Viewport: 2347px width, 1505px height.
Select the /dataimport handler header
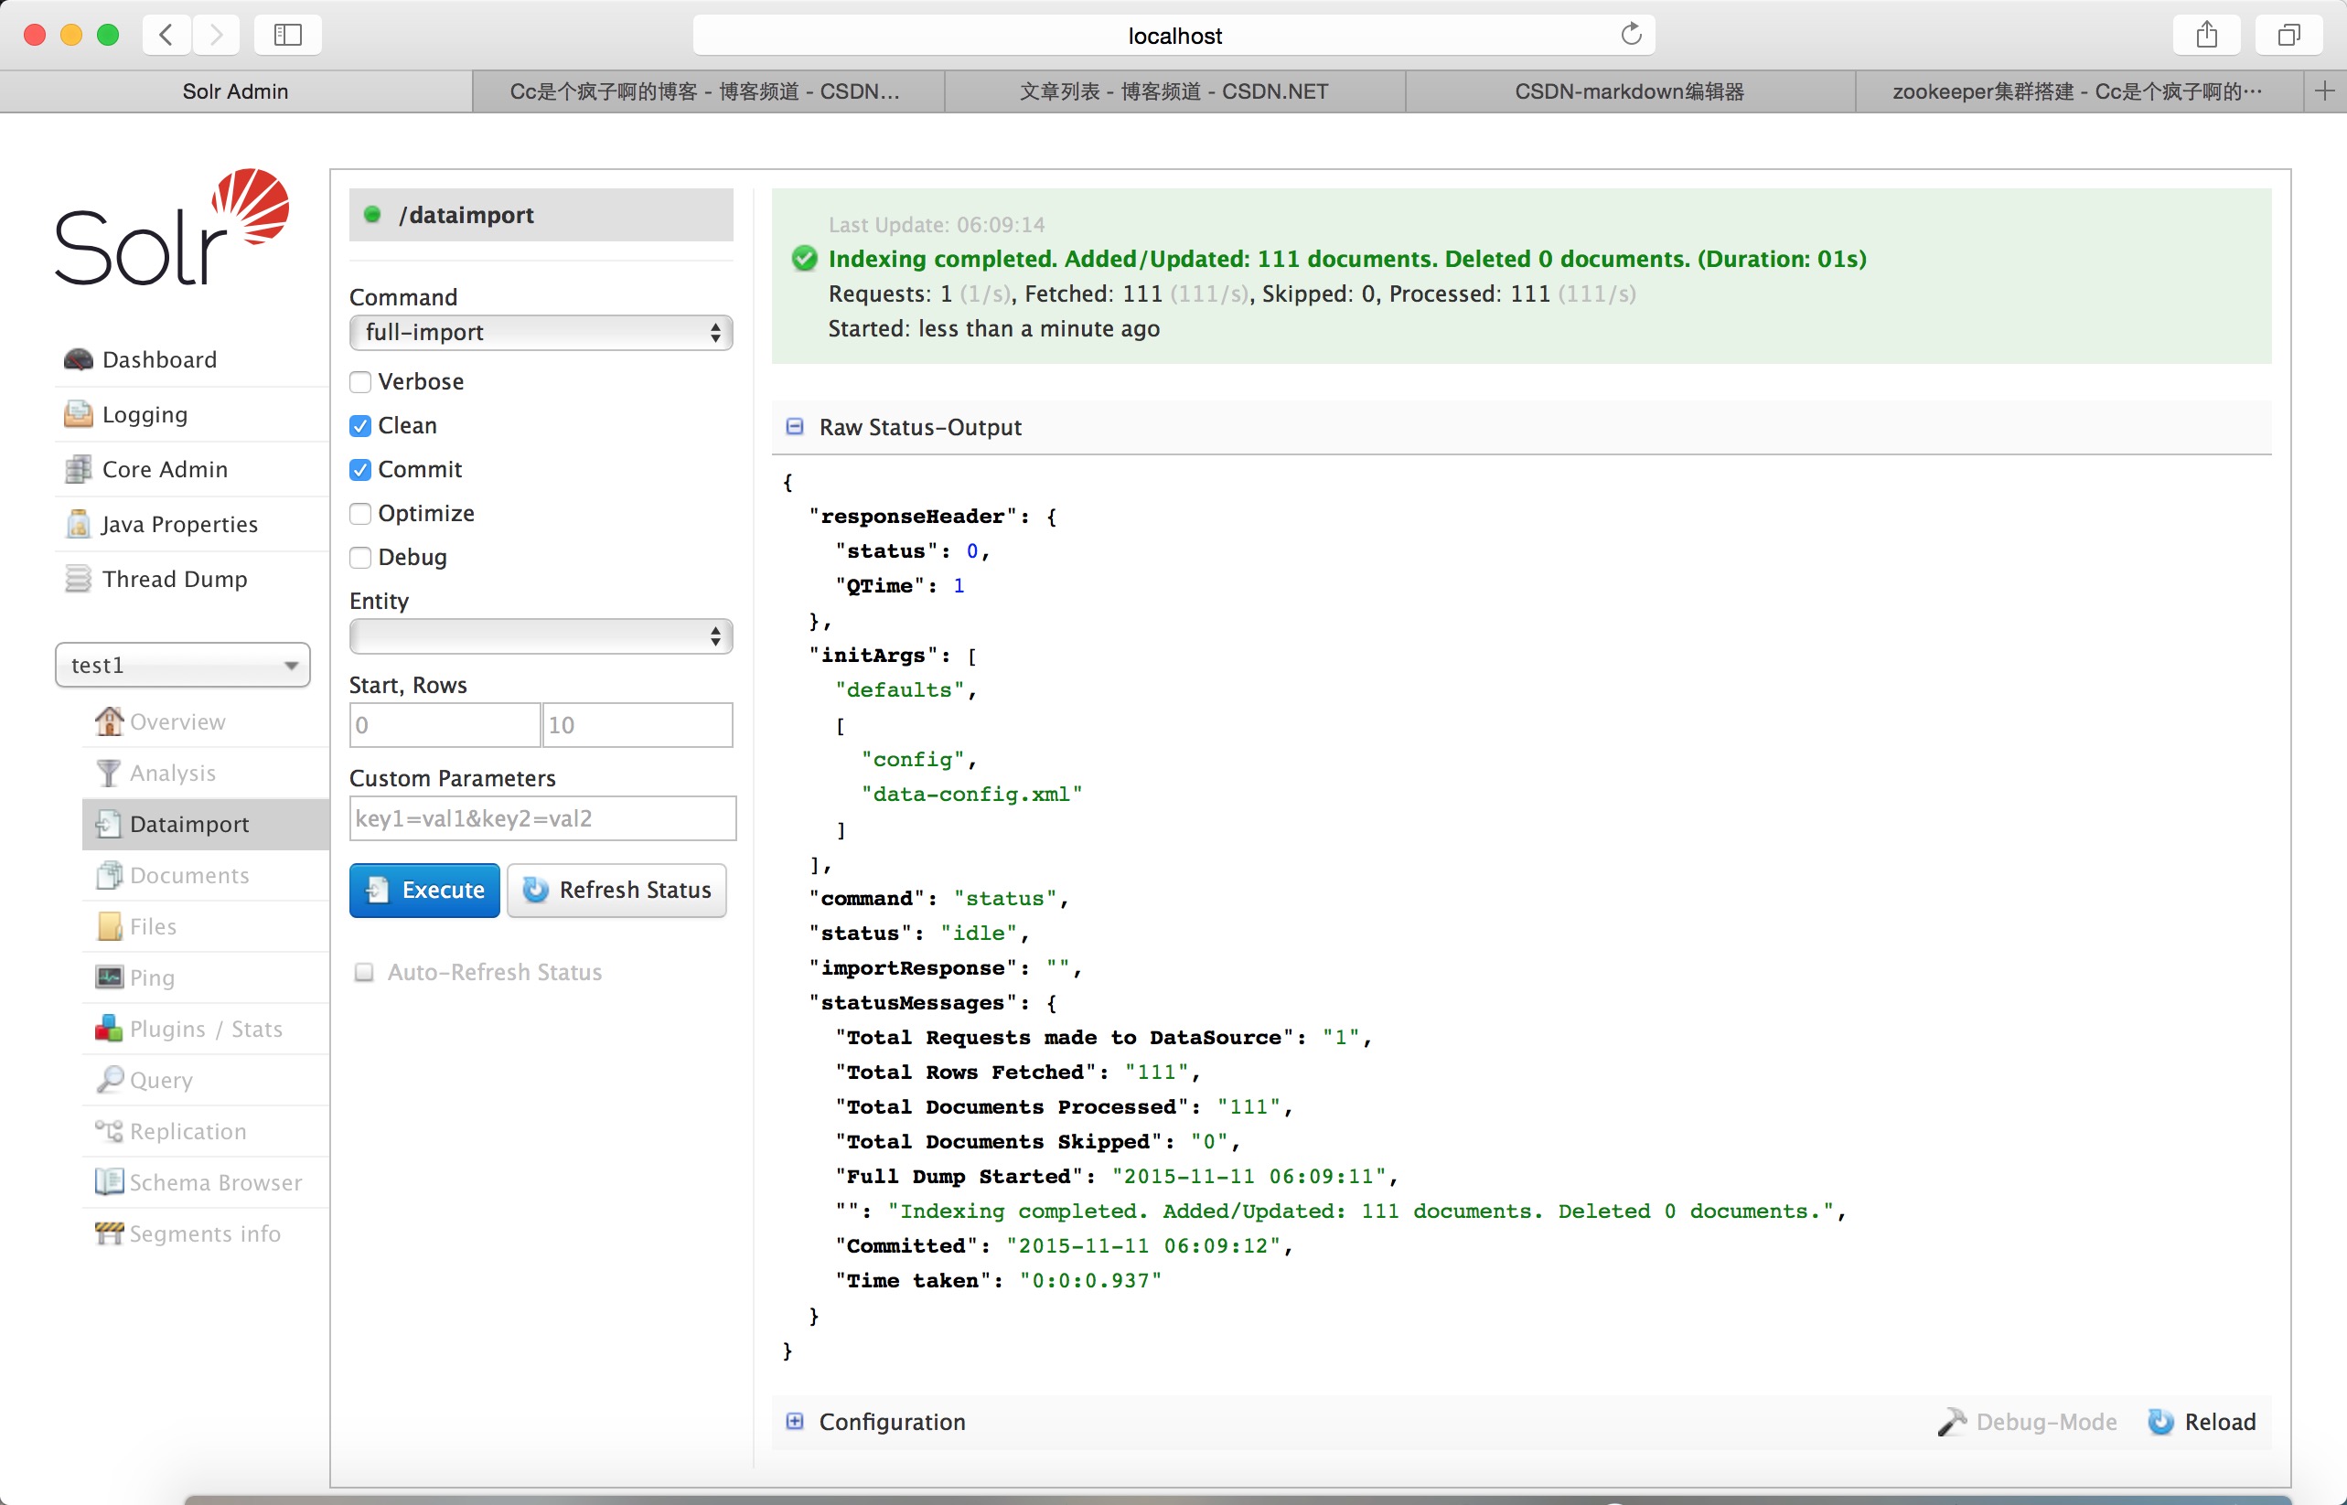[x=541, y=215]
